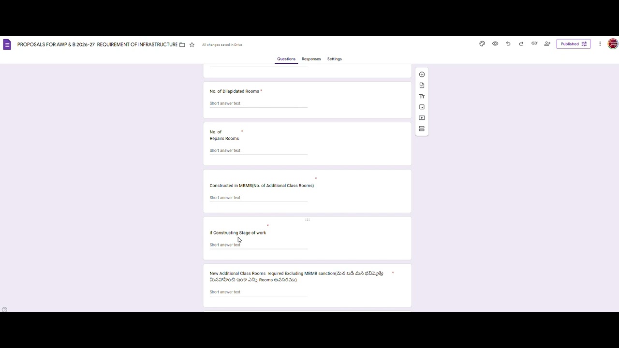Open customize theme palette
Screen dimensions: 619x348
pos(482,43)
